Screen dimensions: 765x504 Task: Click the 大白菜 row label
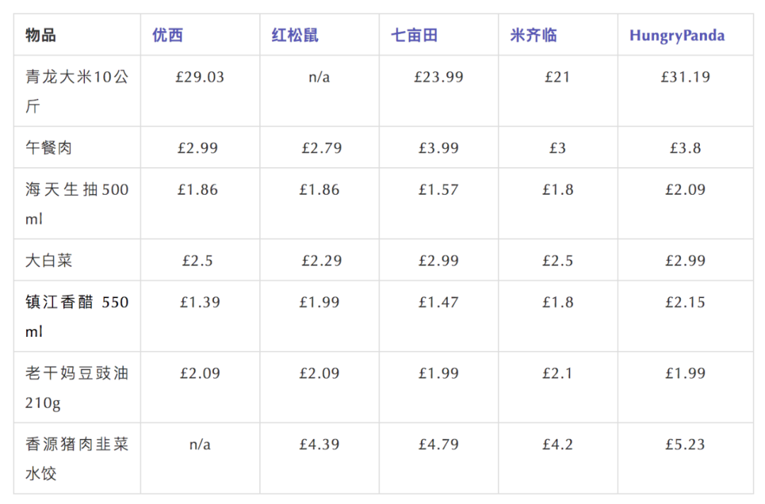(x=49, y=260)
